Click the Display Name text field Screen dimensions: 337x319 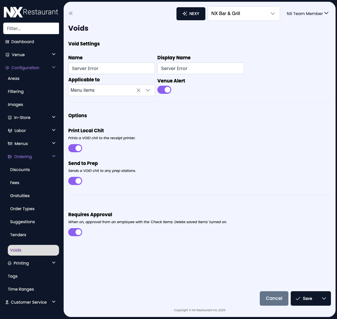[x=200, y=68]
